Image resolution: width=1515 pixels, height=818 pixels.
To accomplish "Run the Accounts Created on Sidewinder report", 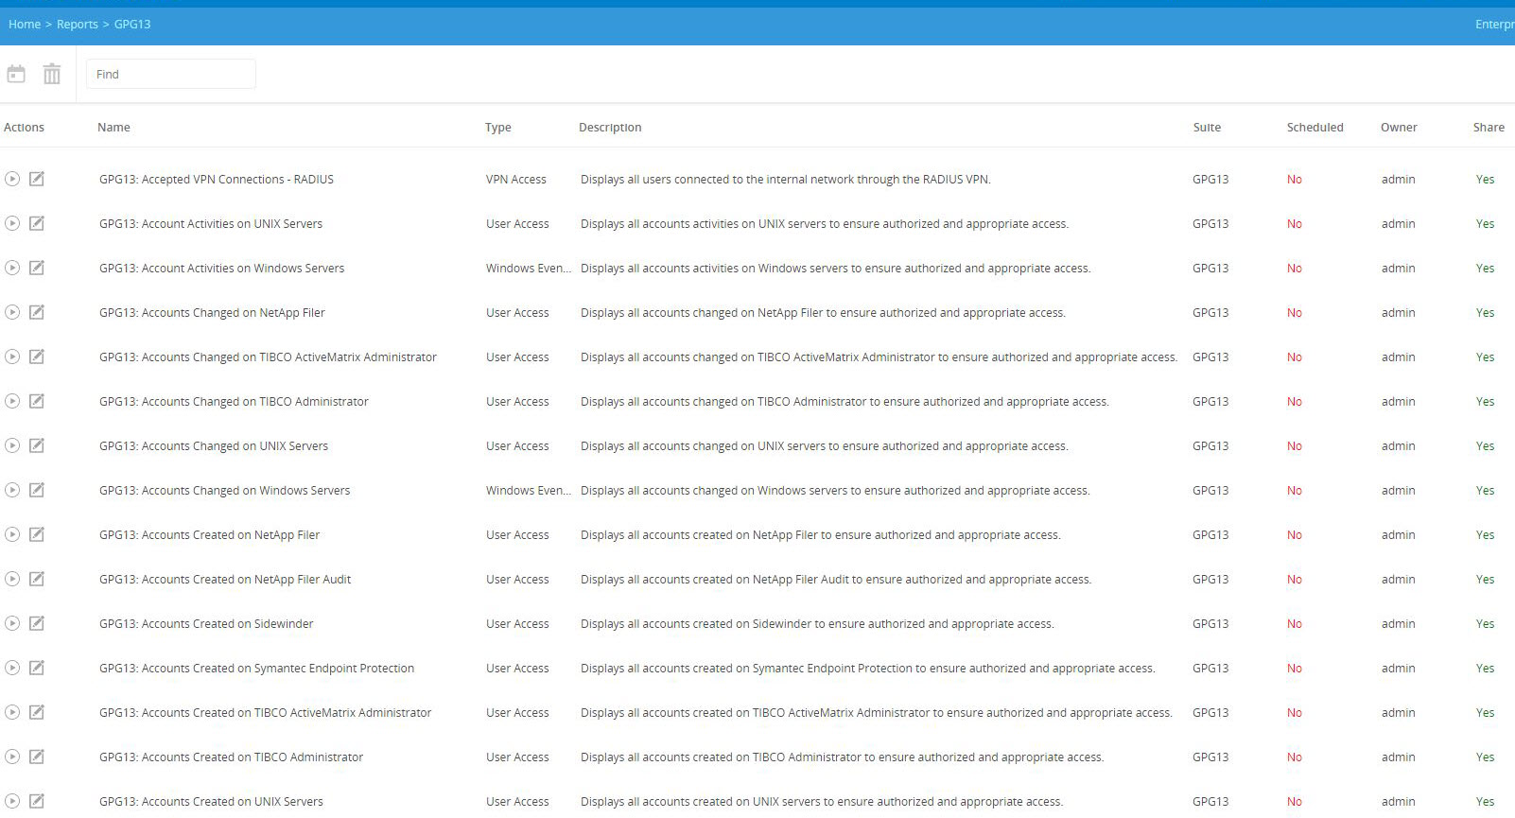I will pyautogui.click(x=12, y=623).
